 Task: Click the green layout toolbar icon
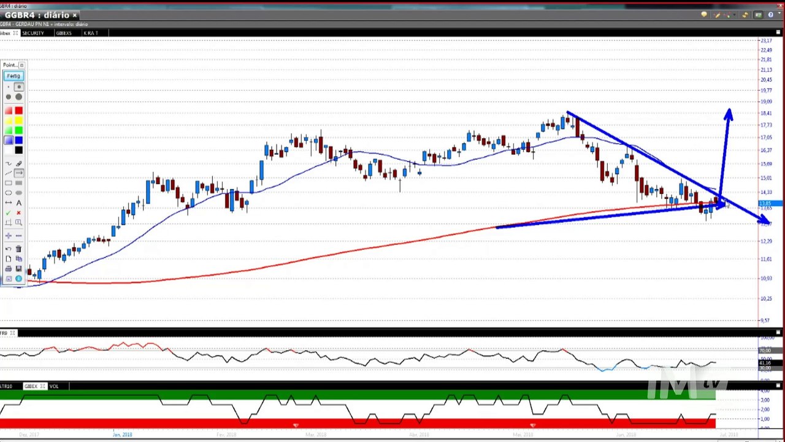coord(759,15)
